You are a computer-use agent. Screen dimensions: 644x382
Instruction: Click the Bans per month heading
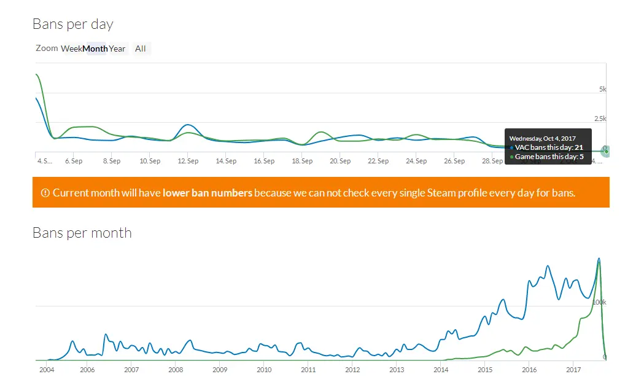tap(82, 233)
